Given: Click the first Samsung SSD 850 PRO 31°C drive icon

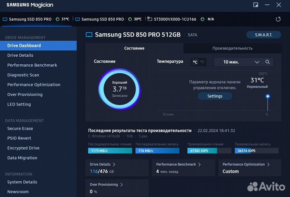Looking at the screenshot, I should 5,19.
